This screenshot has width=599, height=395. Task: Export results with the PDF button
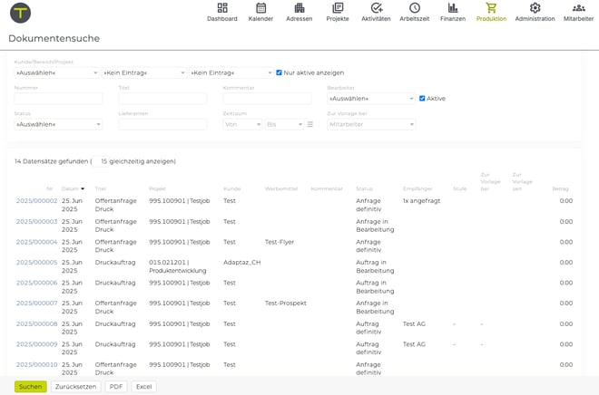pyautogui.click(x=116, y=387)
